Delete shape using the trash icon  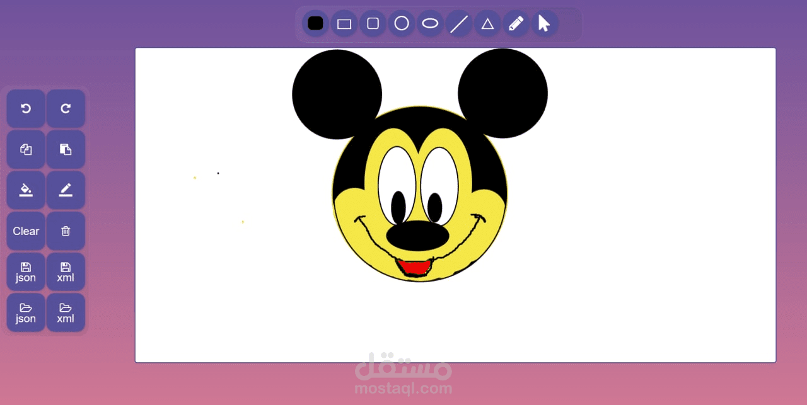(x=66, y=231)
